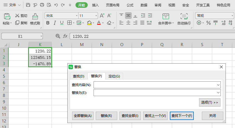
Task: Switch to the 查找(D) tab
Action: [79, 76]
